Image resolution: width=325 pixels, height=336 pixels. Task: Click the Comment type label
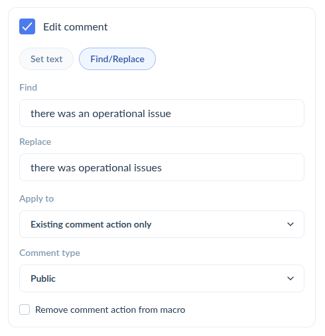50,253
